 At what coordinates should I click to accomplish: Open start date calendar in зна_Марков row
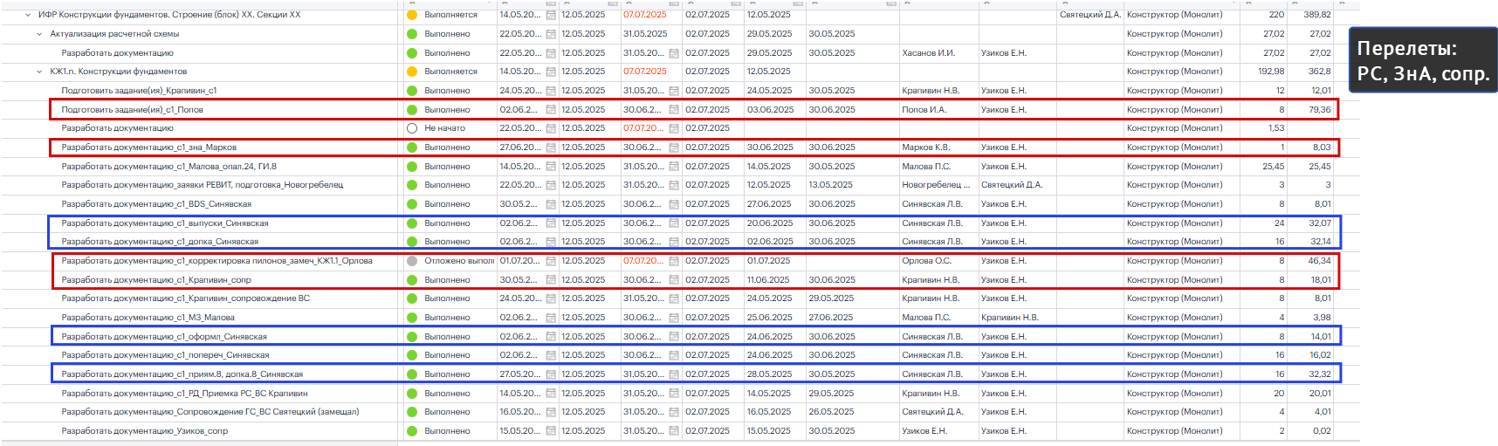click(x=551, y=148)
